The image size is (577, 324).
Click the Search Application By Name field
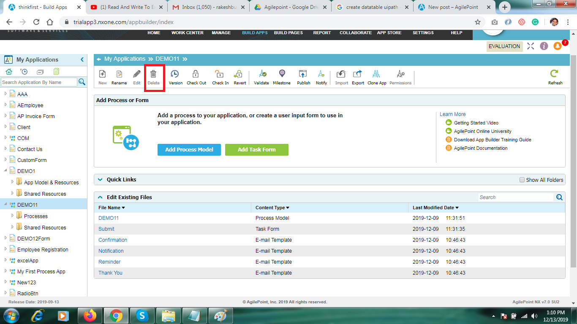point(39,82)
